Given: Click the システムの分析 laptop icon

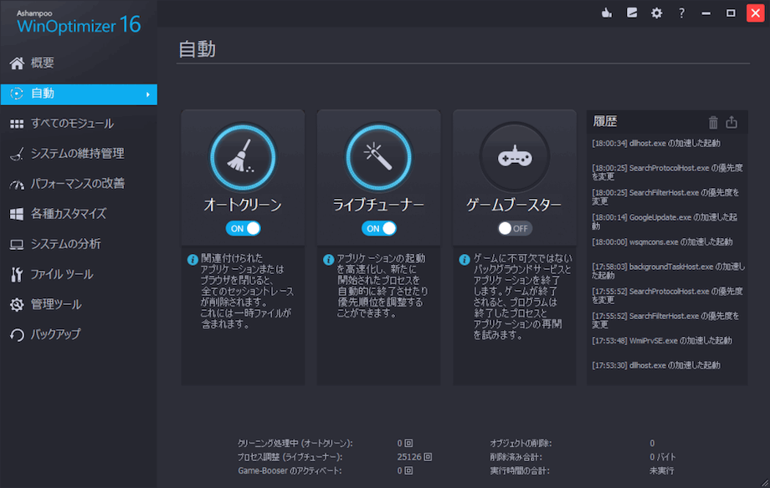Looking at the screenshot, I should (x=17, y=244).
